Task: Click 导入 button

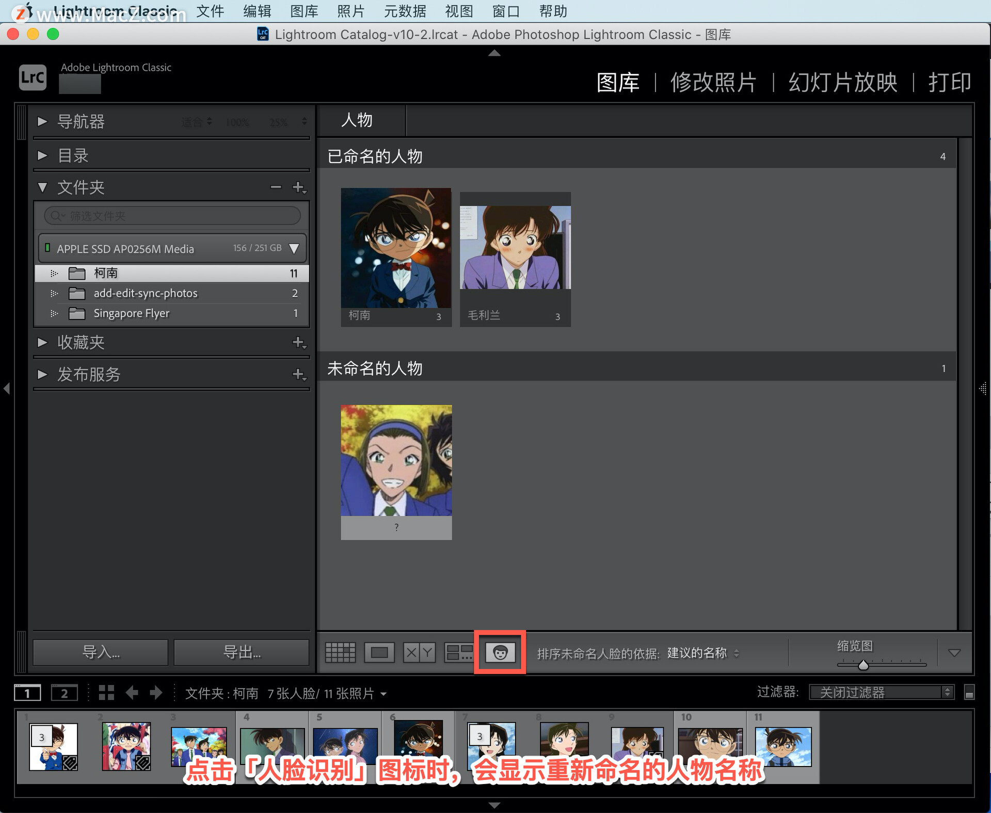Action: tap(101, 652)
